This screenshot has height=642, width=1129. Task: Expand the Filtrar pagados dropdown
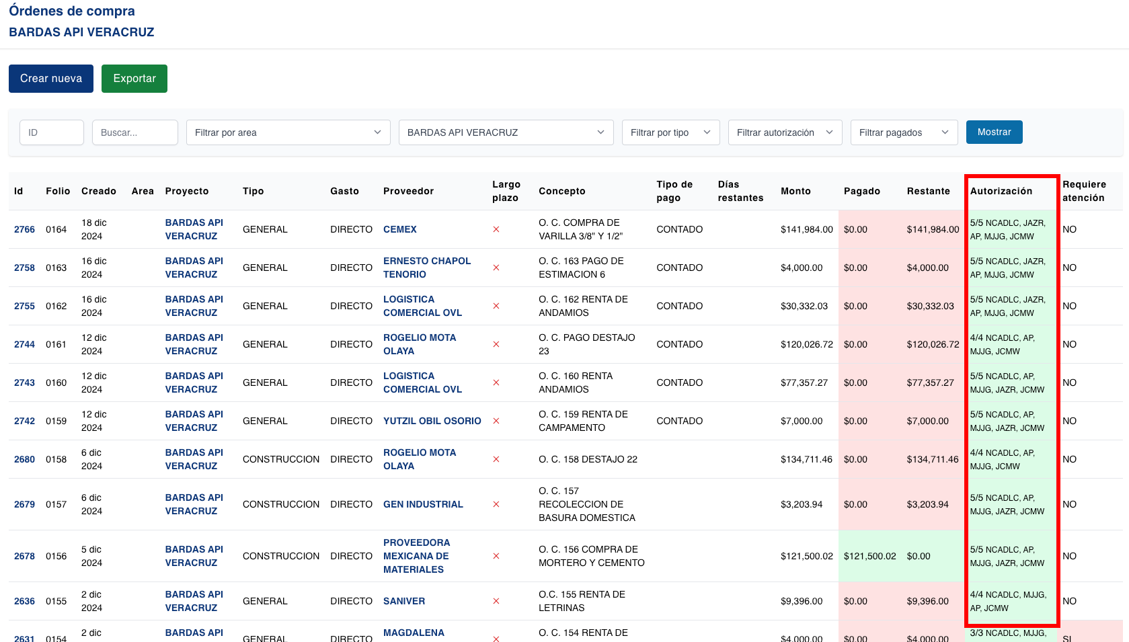[904, 132]
